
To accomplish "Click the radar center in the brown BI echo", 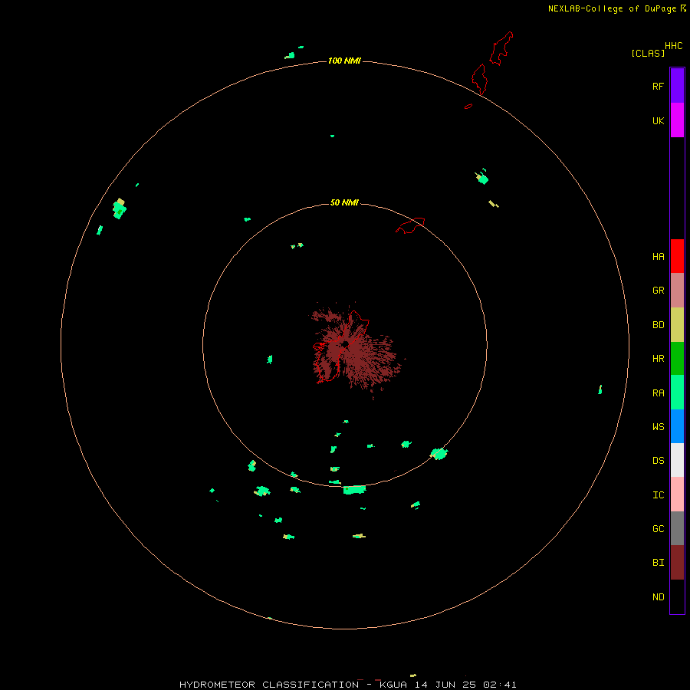I will [346, 343].
